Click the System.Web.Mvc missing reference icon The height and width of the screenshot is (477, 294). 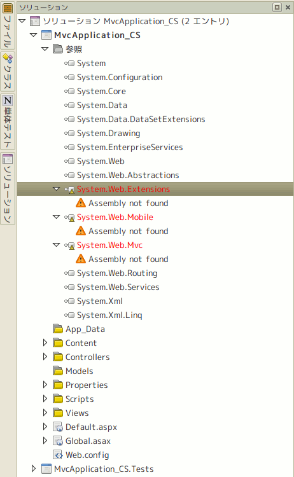point(70,245)
